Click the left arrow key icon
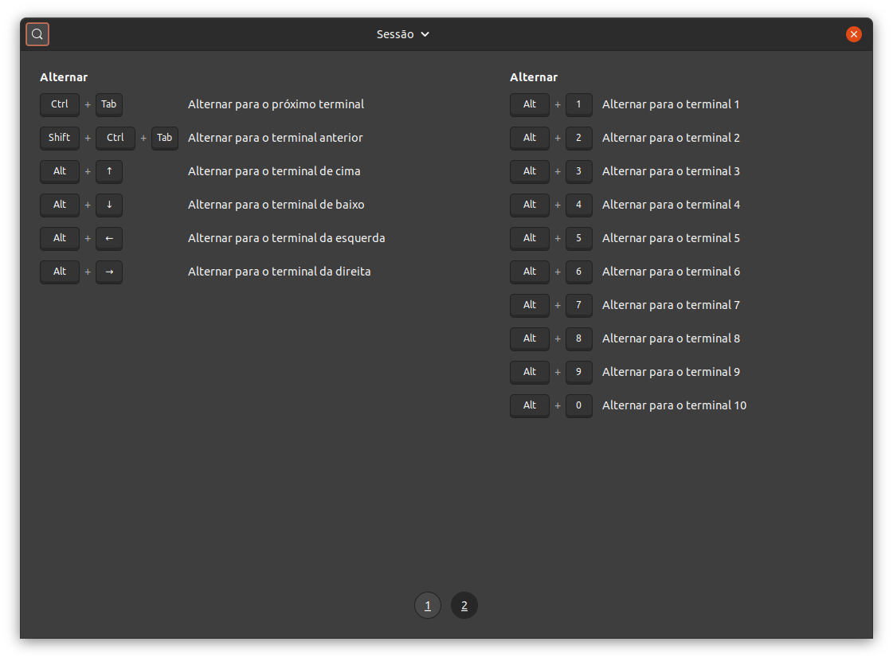Image resolution: width=893 pixels, height=661 pixels. tap(109, 239)
